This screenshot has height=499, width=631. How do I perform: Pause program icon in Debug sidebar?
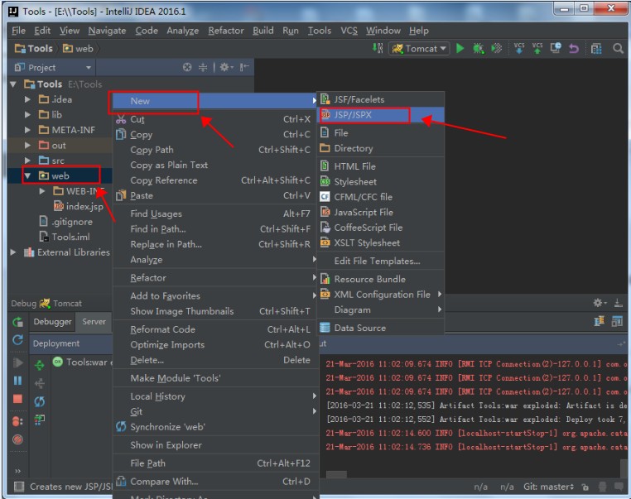(x=17, y=381)
